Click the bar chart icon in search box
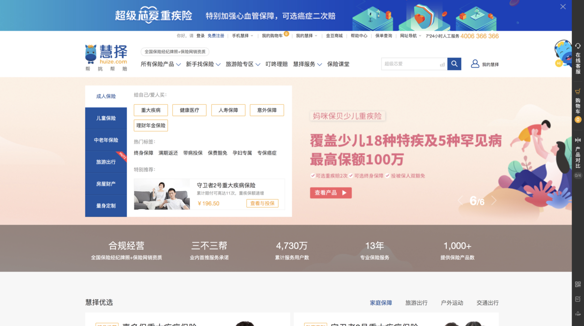Image resolution: width=584 pixels, height=326 pixels. [442, 64]
